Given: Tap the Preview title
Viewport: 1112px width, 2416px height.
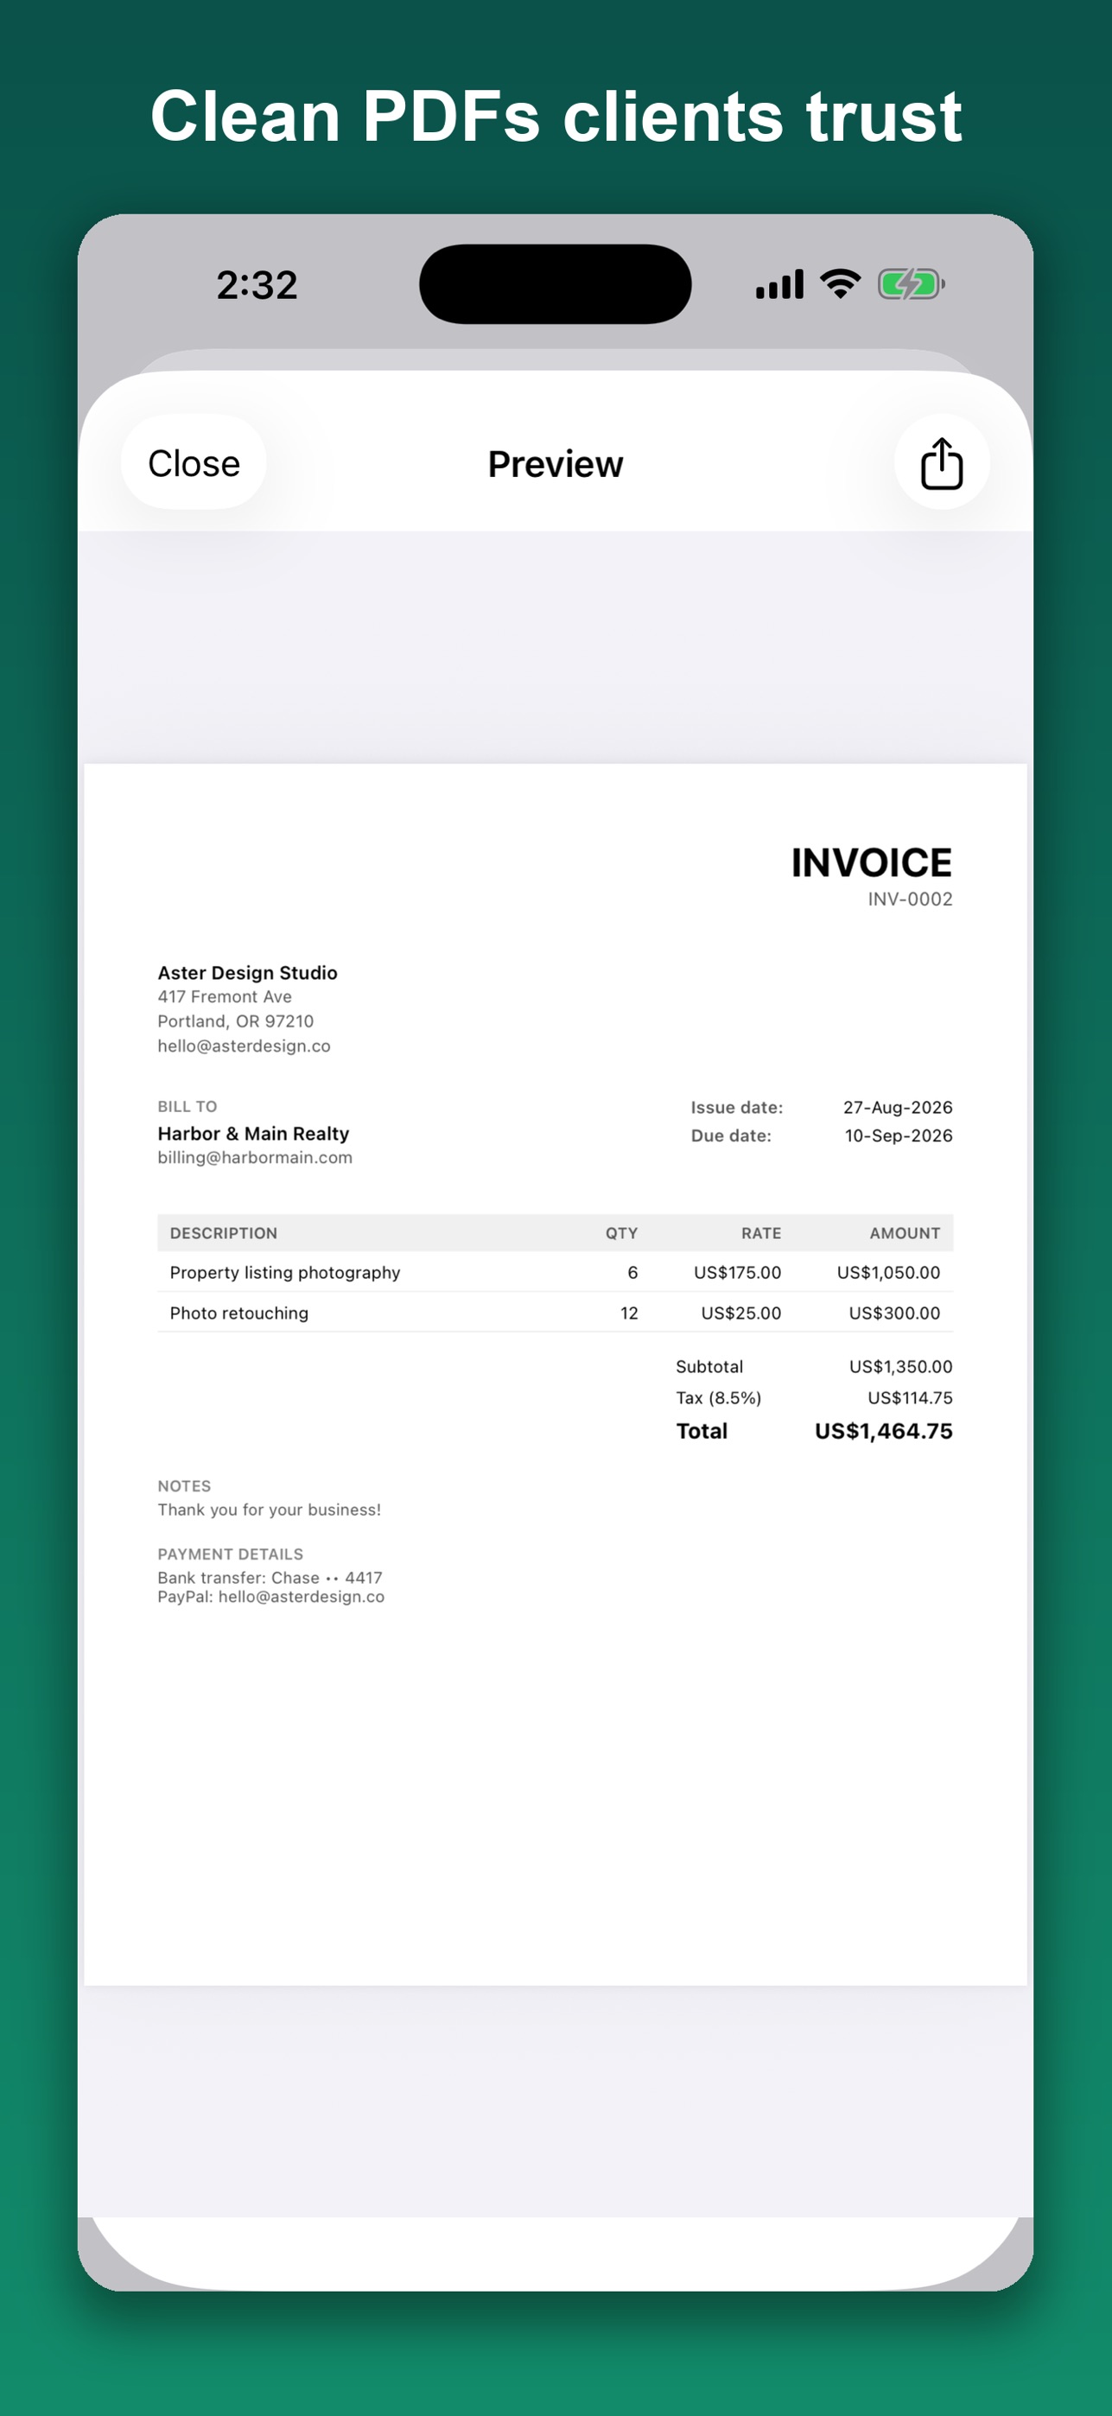Looking at the screenshot, I should tap(555, 464).
